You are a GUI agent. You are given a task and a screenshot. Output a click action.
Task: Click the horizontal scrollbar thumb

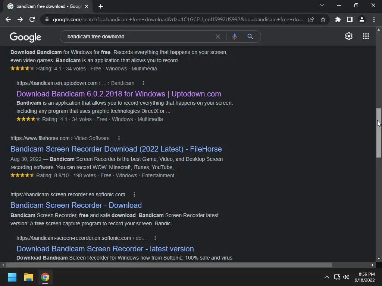click(x=169, y=265)
